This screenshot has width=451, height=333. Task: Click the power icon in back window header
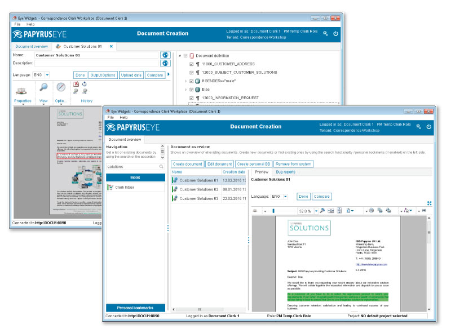335,33
